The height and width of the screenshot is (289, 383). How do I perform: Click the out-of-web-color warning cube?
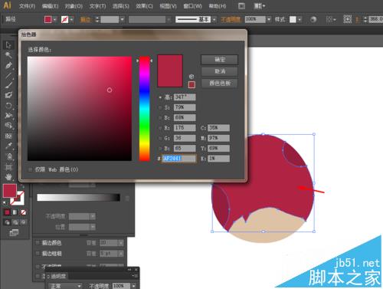coord(191,77)
